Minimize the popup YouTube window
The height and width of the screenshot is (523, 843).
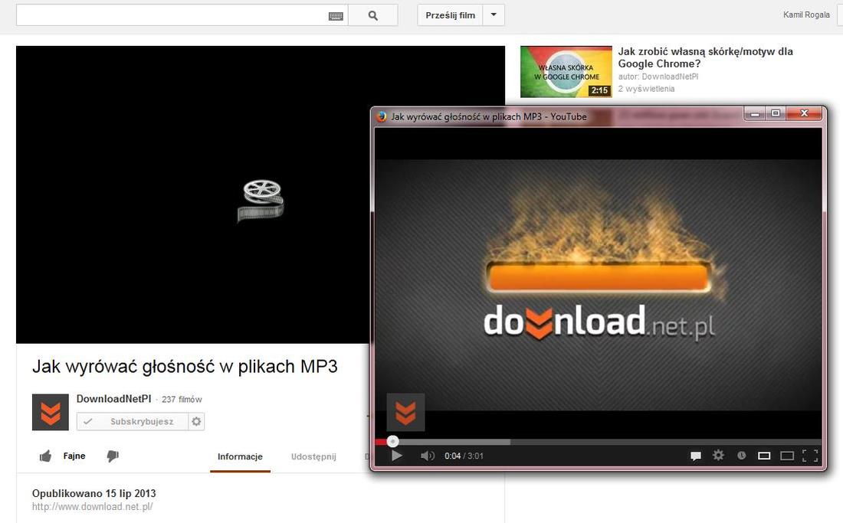tap(754, 113)
